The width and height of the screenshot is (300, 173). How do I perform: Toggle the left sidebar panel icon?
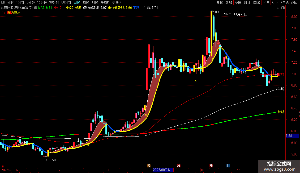(3, 2)
